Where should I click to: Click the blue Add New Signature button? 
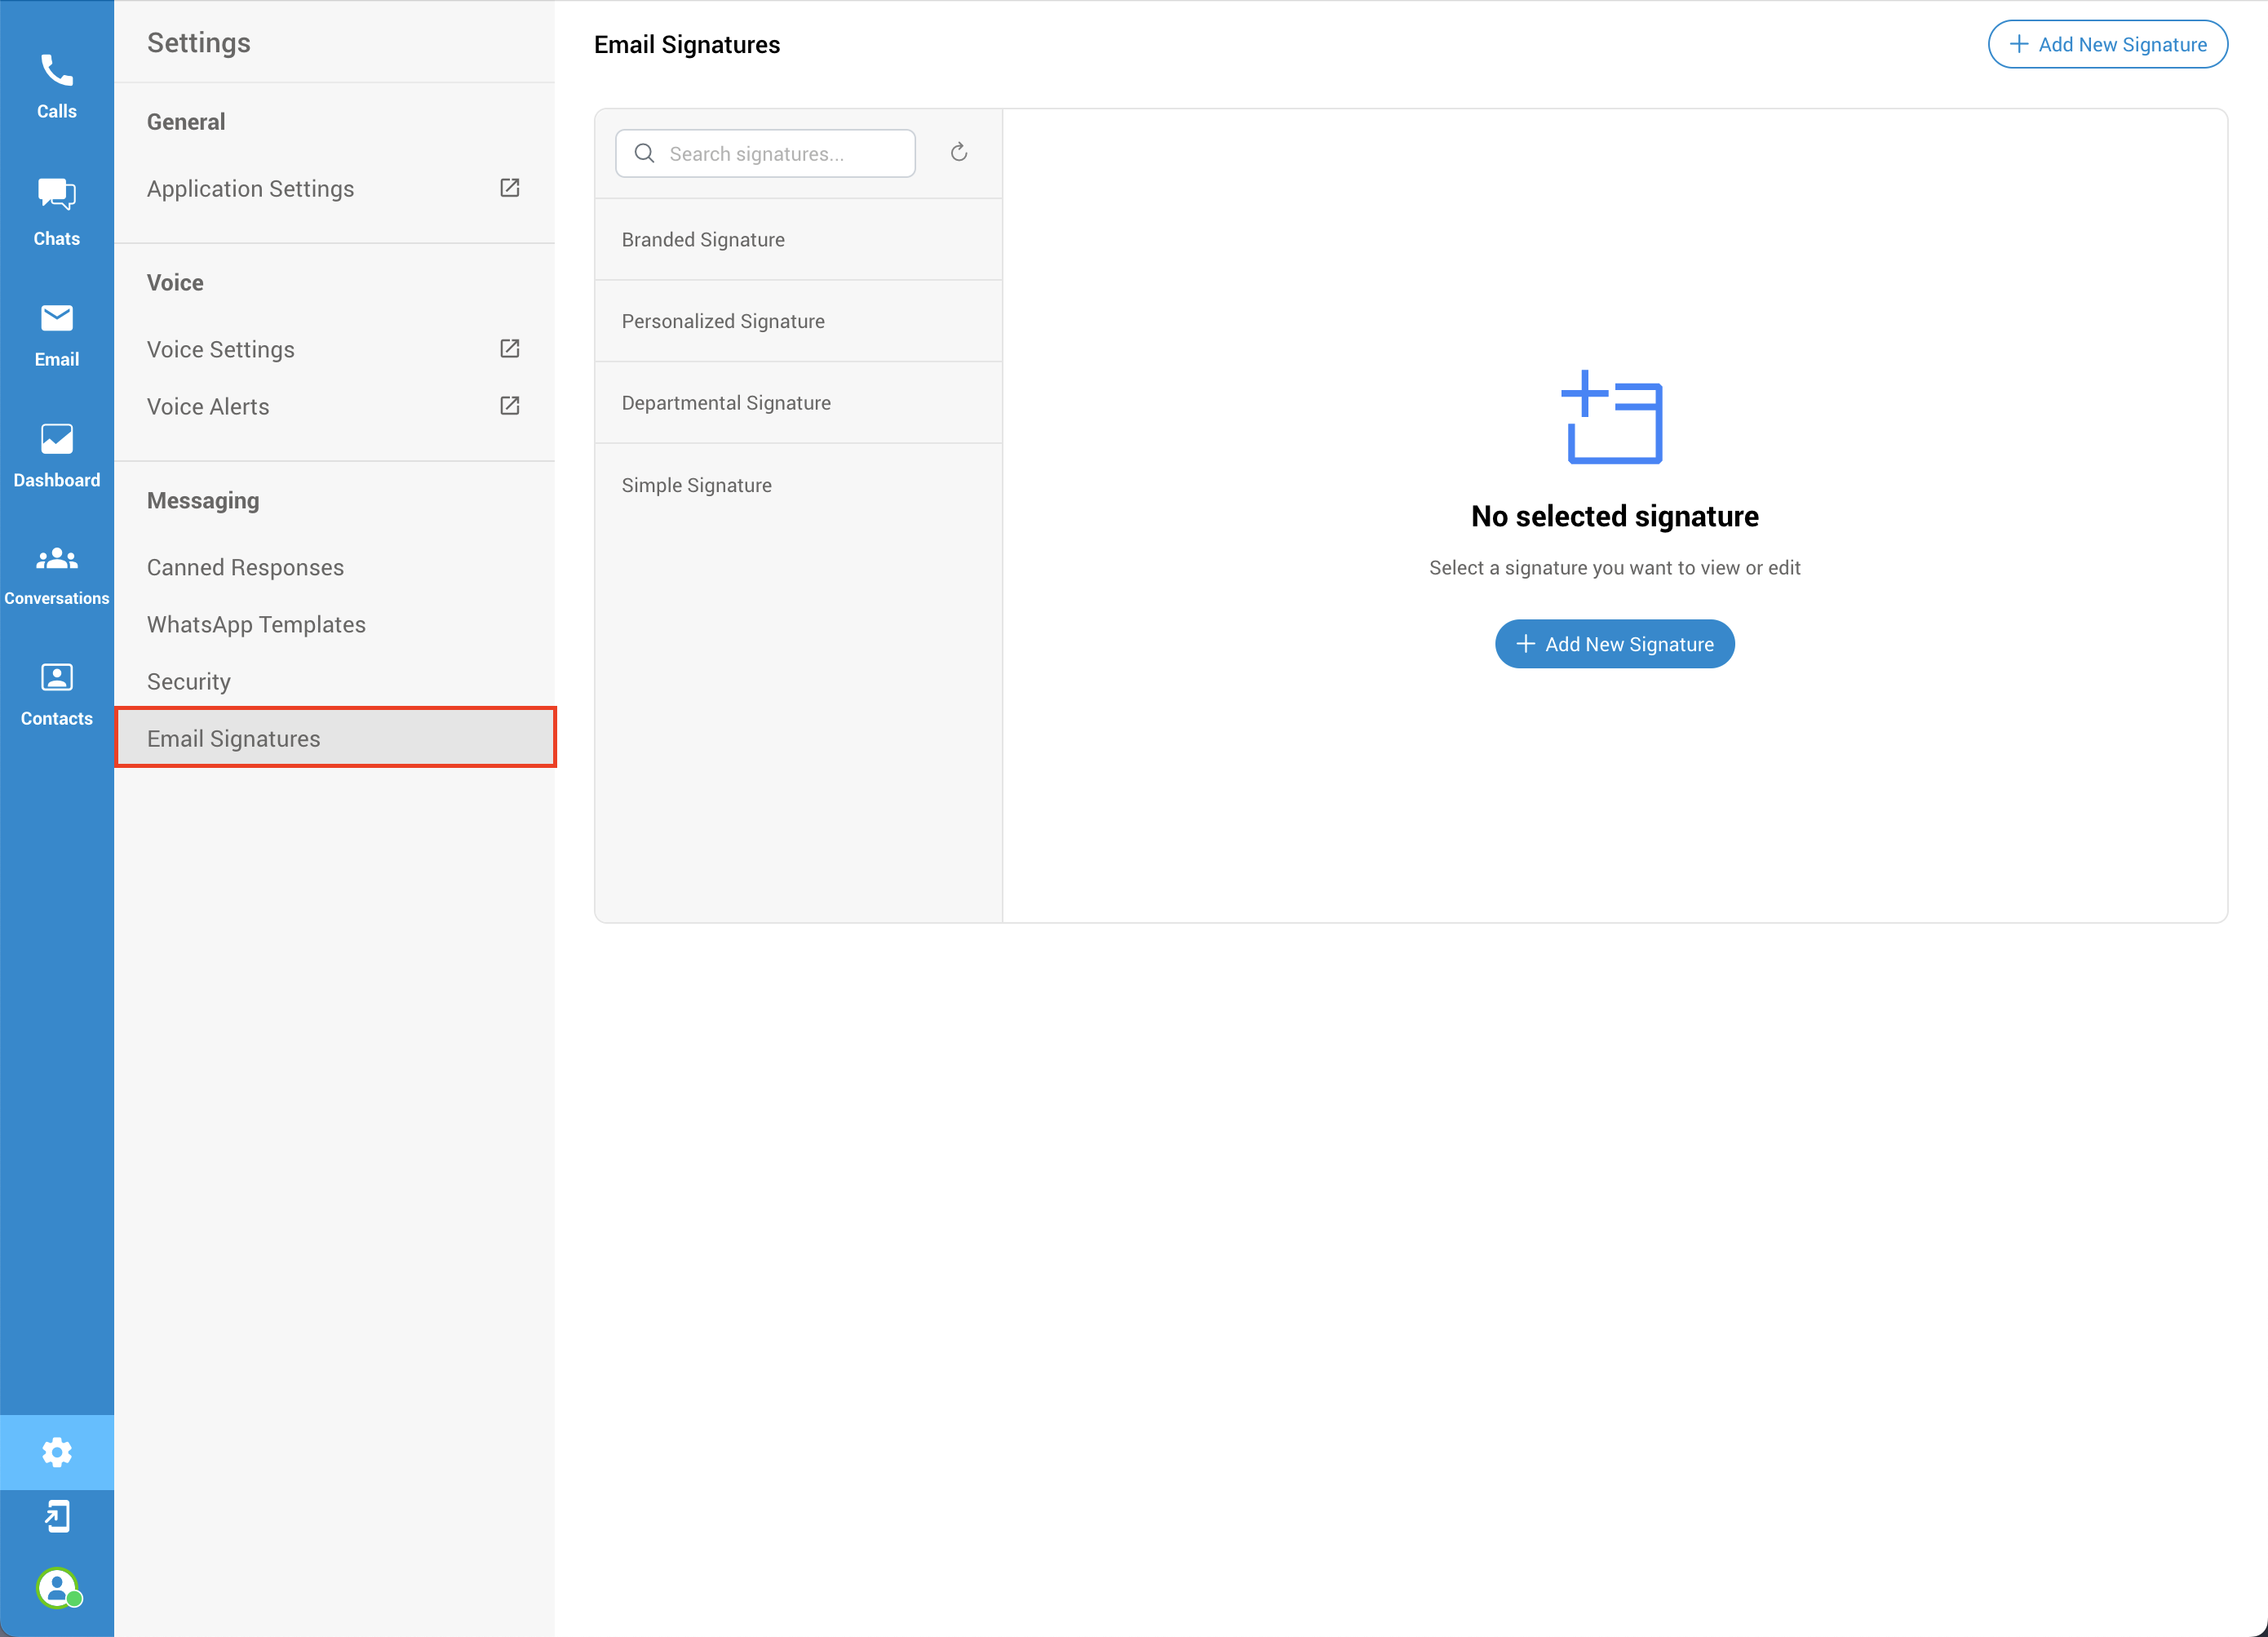(1614, 644)
